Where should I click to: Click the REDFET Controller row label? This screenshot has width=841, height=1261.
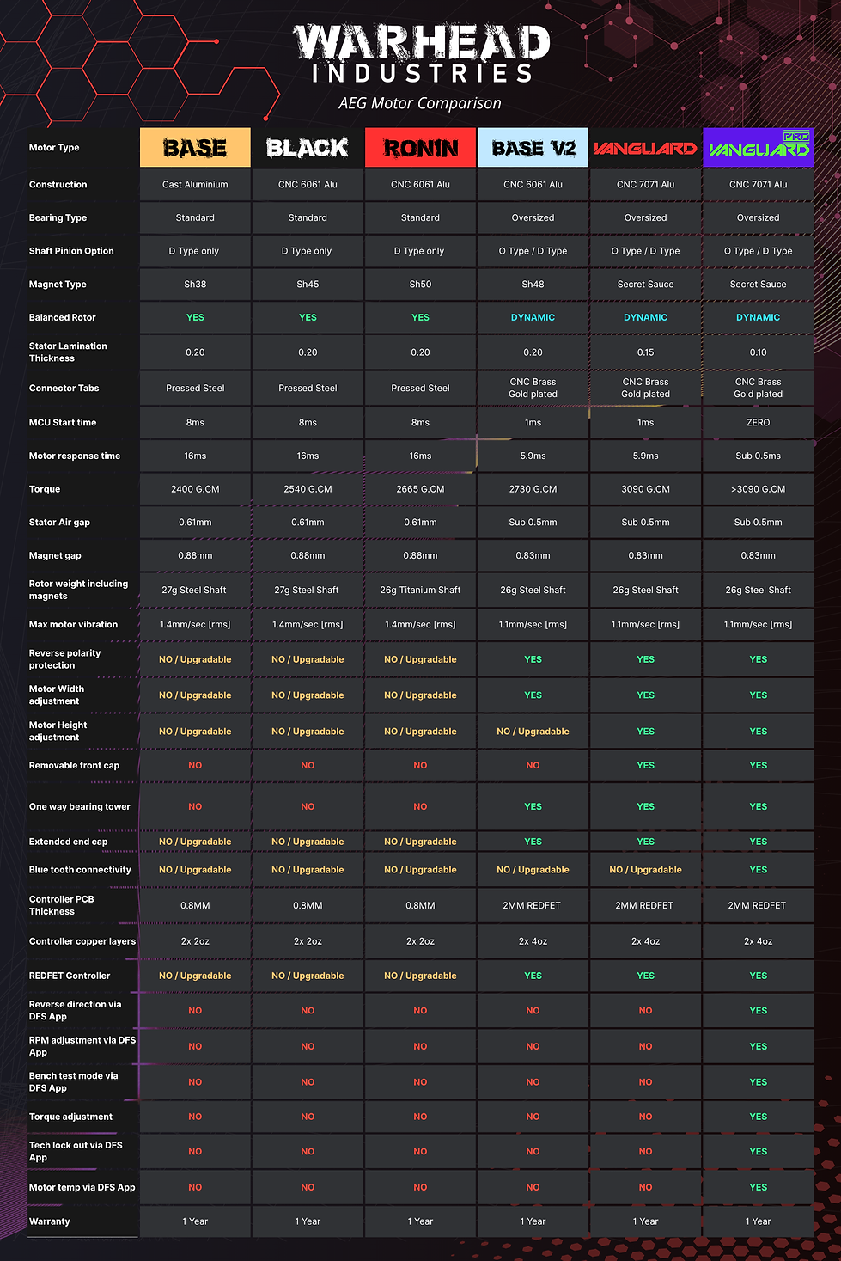pos(70,976)
